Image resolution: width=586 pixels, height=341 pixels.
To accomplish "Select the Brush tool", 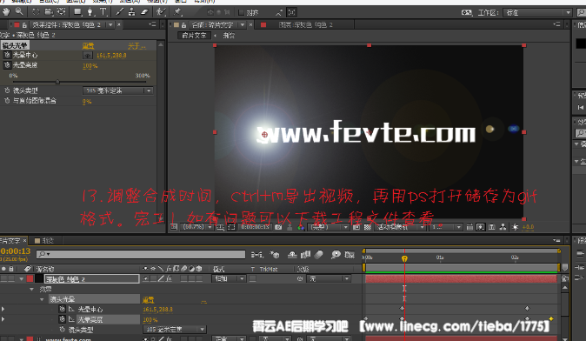I will pyautogui.click(x=120, y=12).
